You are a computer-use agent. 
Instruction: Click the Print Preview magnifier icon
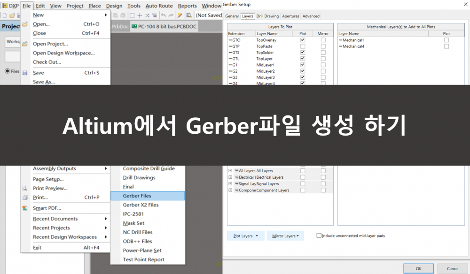point(25,188)
